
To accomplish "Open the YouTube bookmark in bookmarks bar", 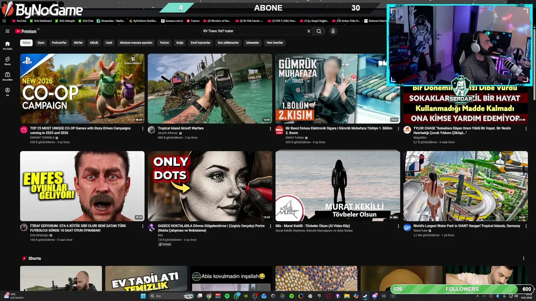I will (19, 20).
